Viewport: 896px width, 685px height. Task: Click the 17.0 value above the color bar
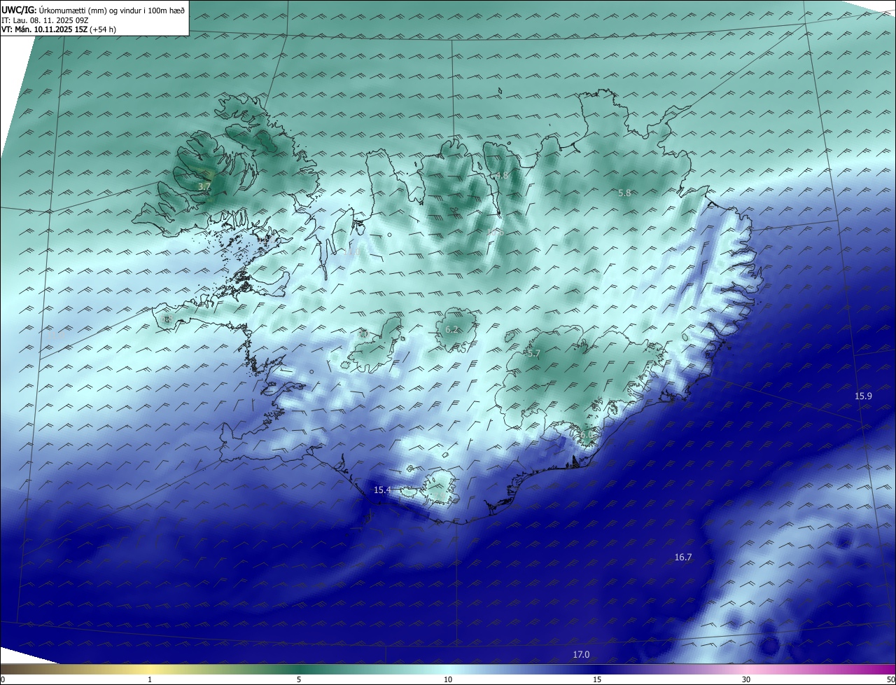pos(581,655)
